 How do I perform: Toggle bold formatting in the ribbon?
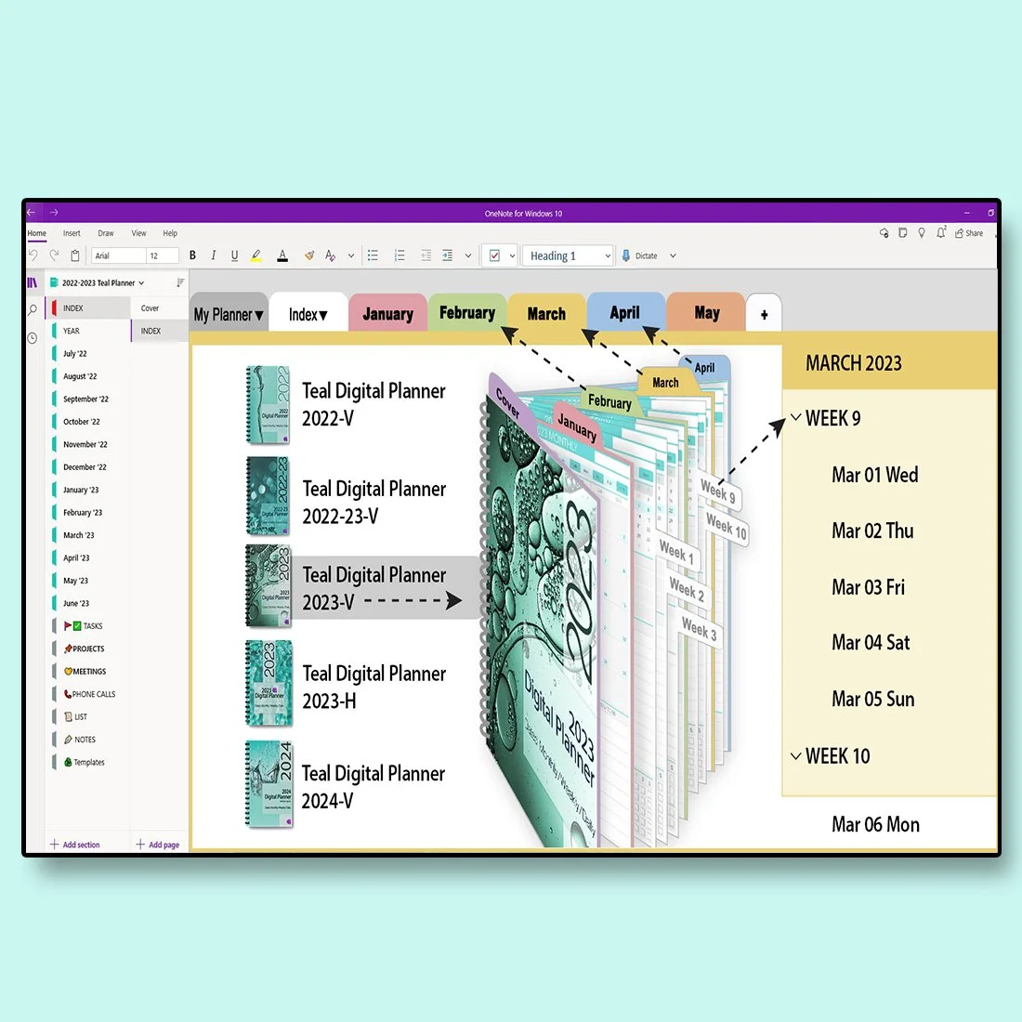(192, 255)
